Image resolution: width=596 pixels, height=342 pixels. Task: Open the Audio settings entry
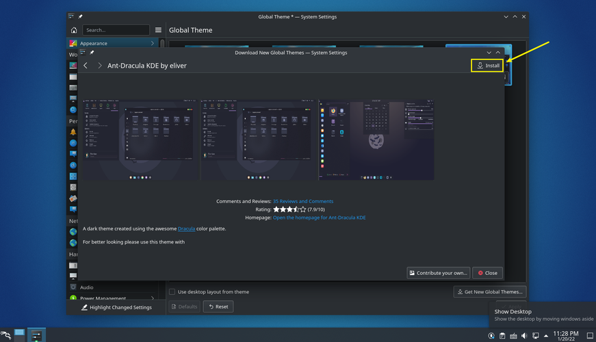click(112, 287)
